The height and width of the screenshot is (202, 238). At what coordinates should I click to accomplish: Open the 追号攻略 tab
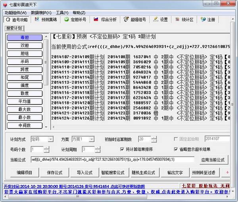(17, 20)
